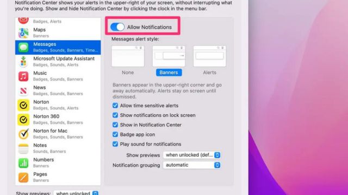The height and width of the screenshot is (195, 348).
Task: Click the Alerts style label
Action: tap(209, 73)
